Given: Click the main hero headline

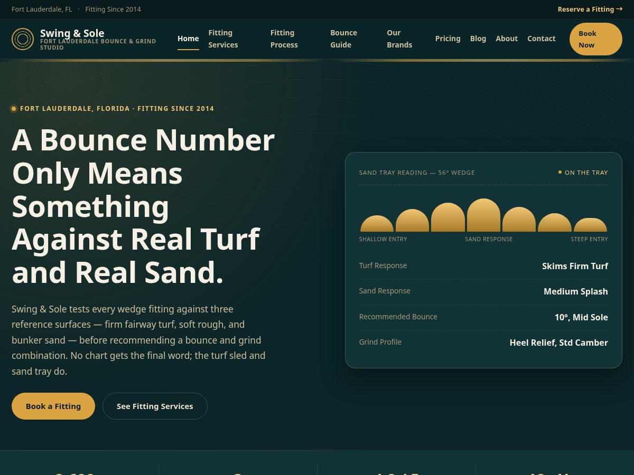Looking at the screenshot, I should pos(143,206).
